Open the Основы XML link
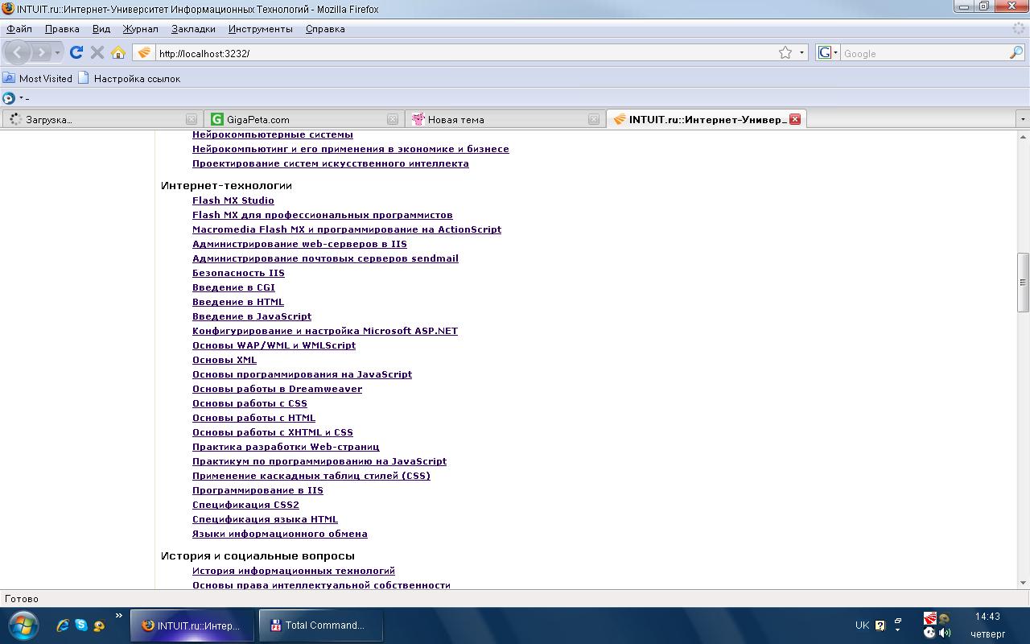Image resolution: width=1030 pixels, height=644 pixels. point(225,360)
